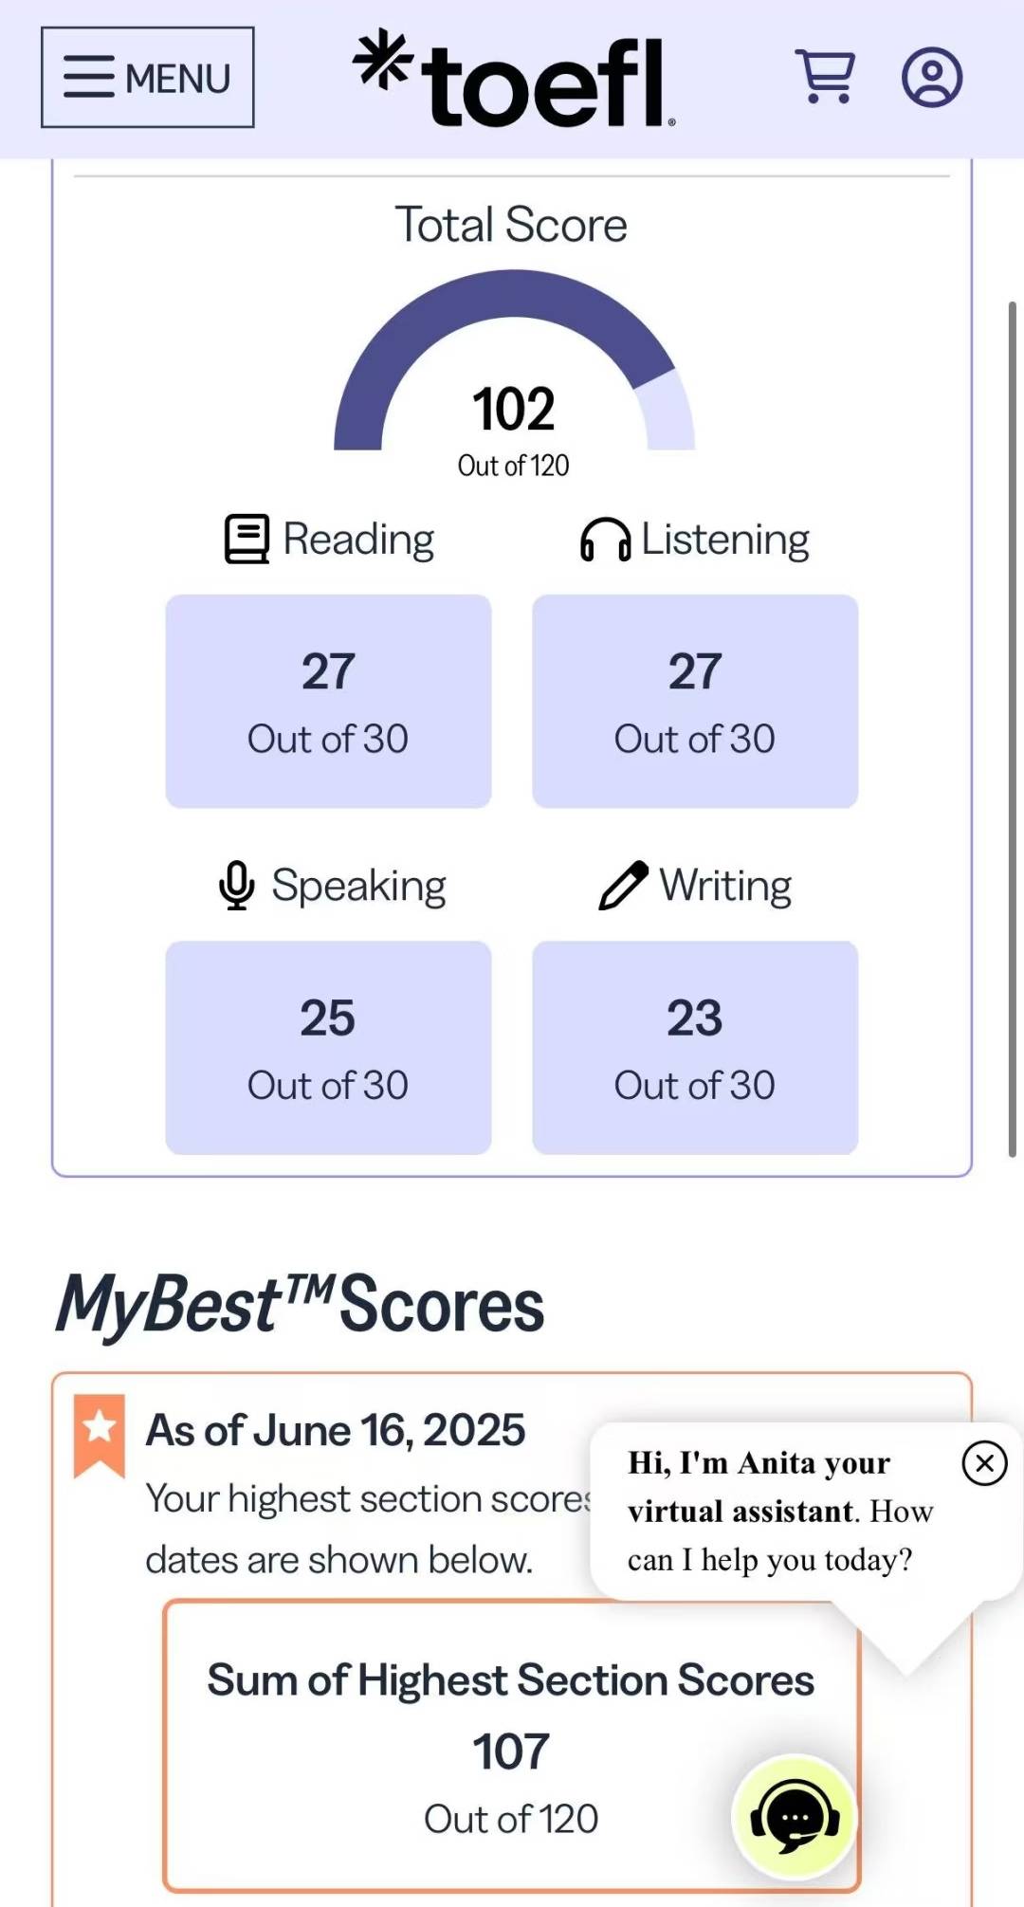Click the MyBest star ribbon icon
The width and height of the screenshot is (1024, 1907).
(100, 1435)
